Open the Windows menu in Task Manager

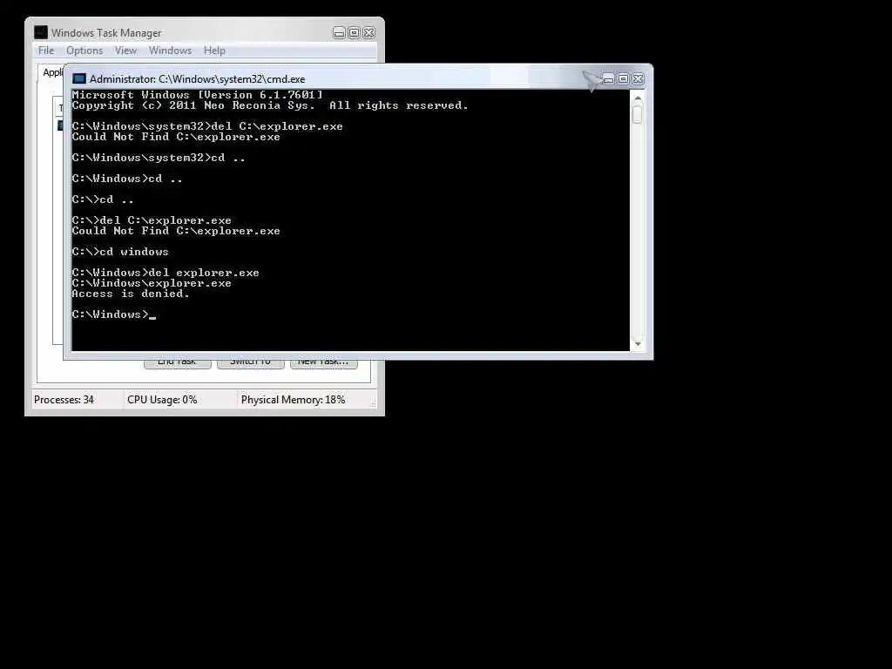click(170, 51)
